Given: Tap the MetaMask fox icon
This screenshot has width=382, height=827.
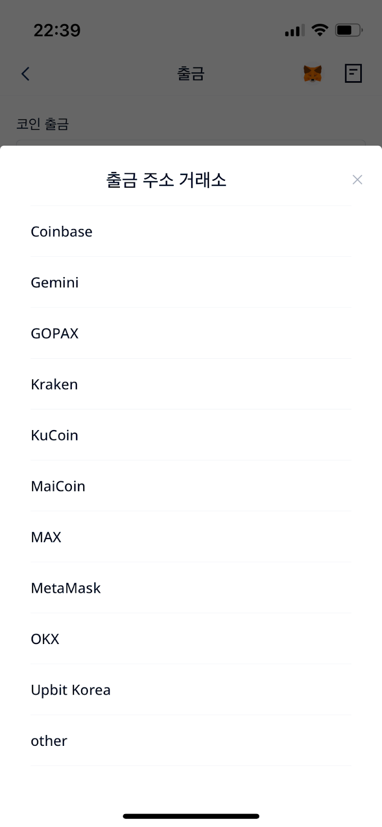Looking at the screenshot, I should pos(312,74).
